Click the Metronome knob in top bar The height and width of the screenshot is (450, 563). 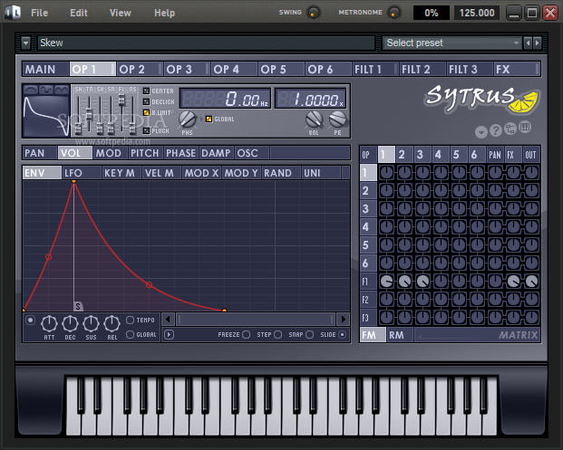(394, 14)
